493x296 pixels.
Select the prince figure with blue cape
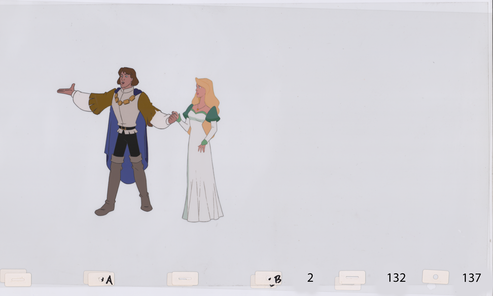point(117,141)
